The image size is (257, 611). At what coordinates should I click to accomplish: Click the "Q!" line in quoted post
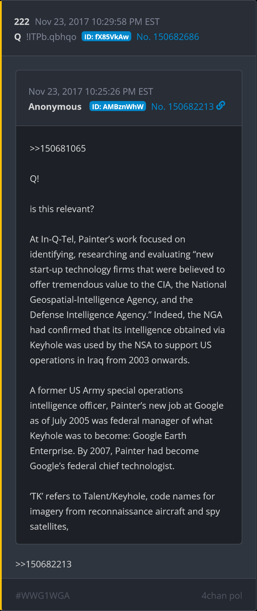point(34,179)
